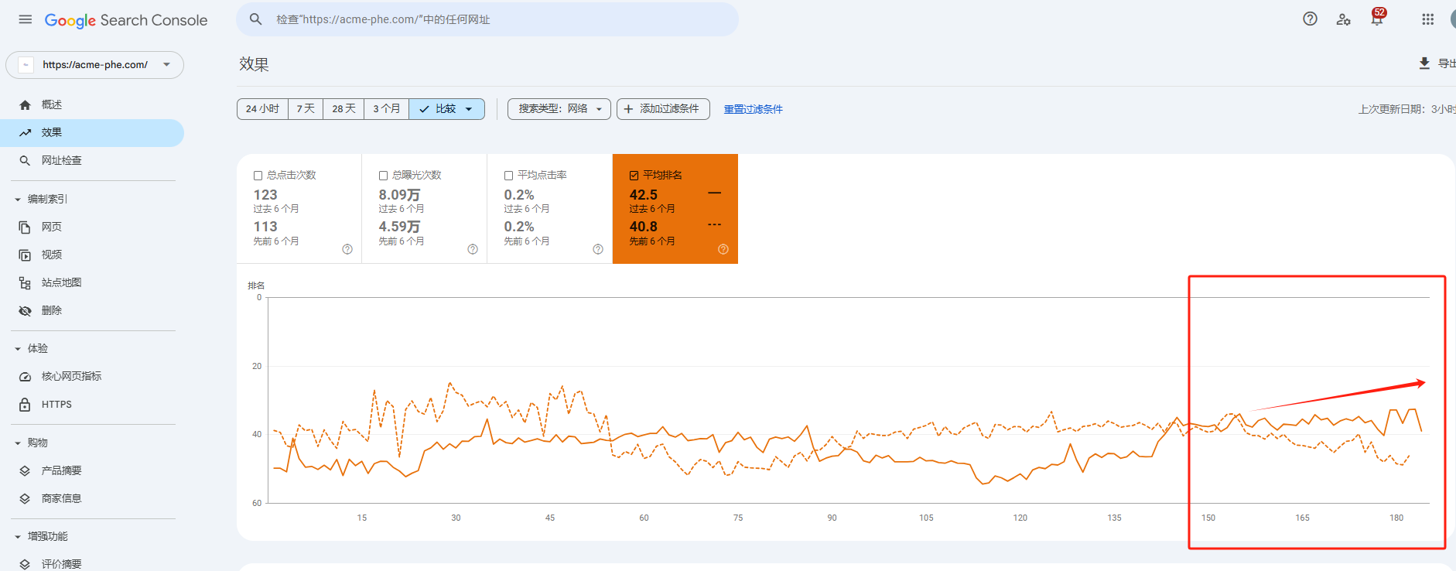Open the help question mark icon
1456x571 pixels.
pyautogui.click(x=1310, y=19)
